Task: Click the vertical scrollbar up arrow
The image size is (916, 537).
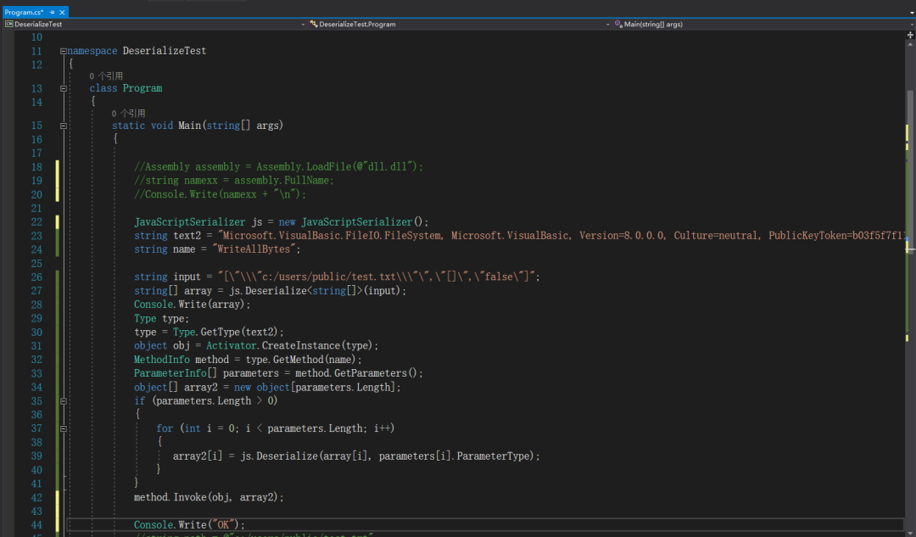Action: point(910,44)
